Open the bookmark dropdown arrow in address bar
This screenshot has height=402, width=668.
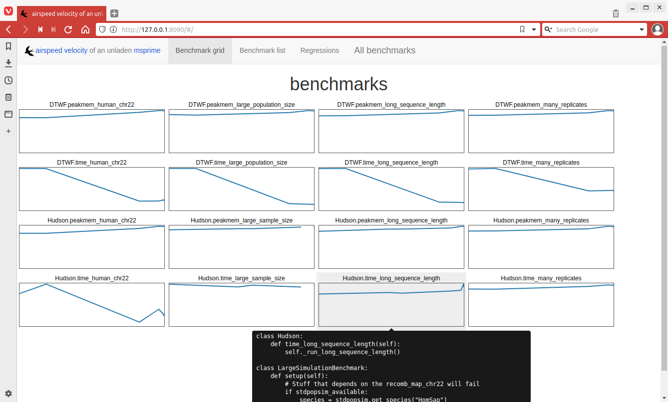coord(534,29)
